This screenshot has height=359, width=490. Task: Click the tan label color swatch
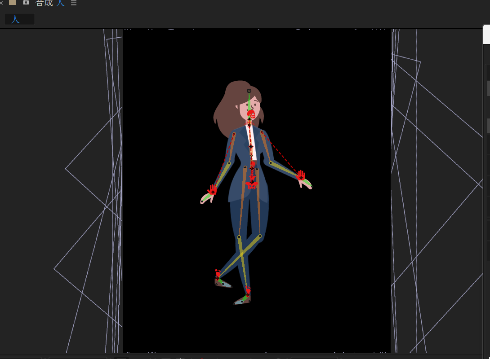(x=13, y=3)
